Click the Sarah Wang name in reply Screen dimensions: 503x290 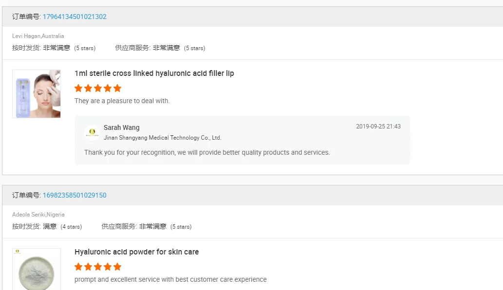121,127
